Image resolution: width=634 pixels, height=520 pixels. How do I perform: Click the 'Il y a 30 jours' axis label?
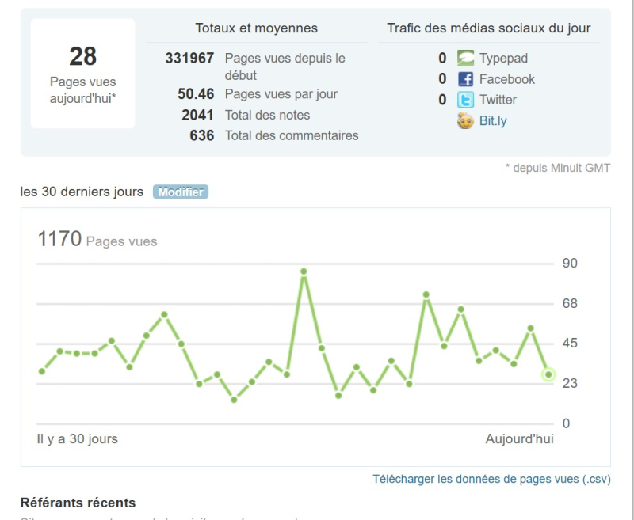point(77,438)
